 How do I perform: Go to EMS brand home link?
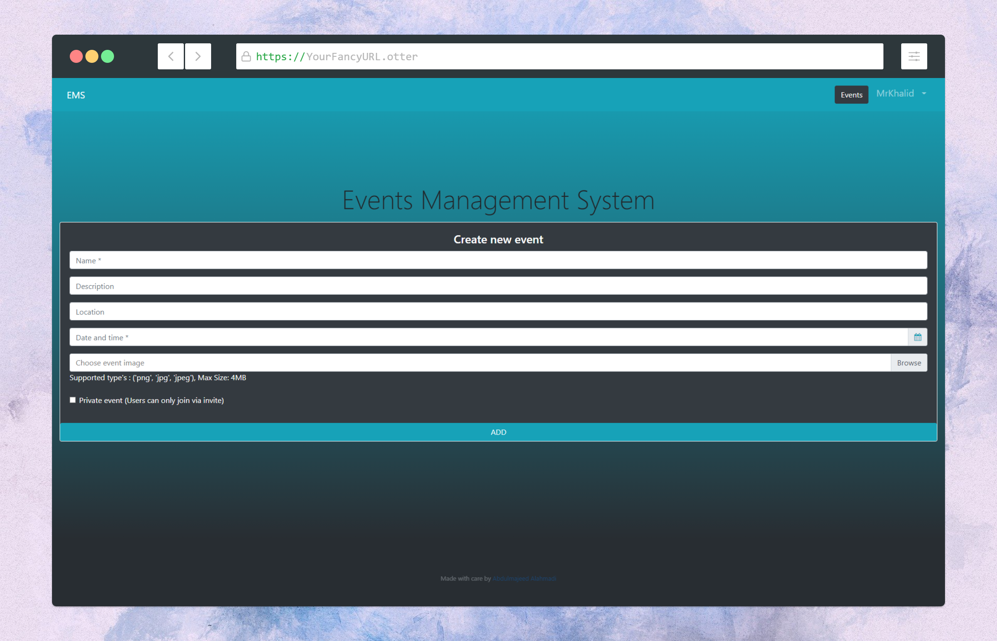76,95
